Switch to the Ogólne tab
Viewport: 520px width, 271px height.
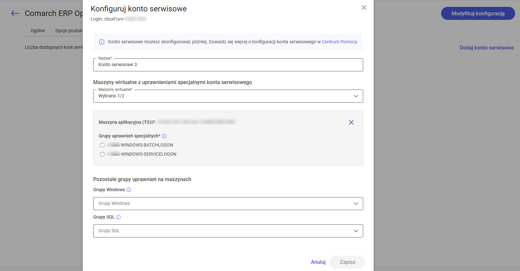[38, 31]
